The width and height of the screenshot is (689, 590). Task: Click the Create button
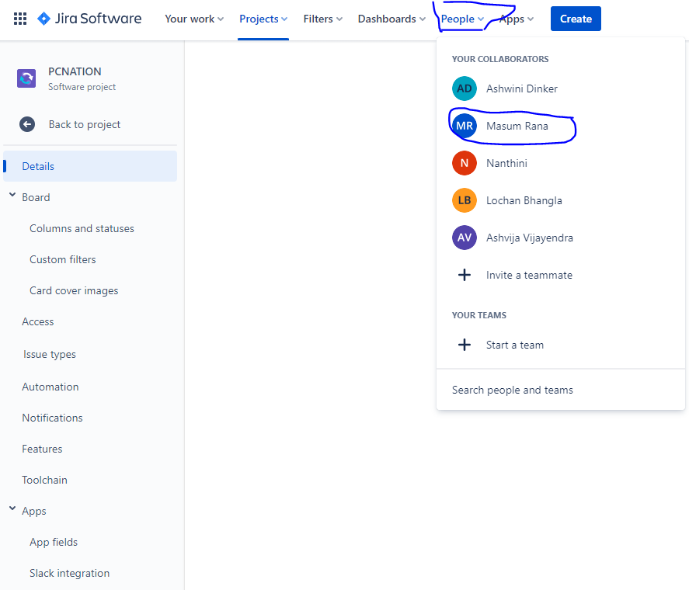pos(576,19)
